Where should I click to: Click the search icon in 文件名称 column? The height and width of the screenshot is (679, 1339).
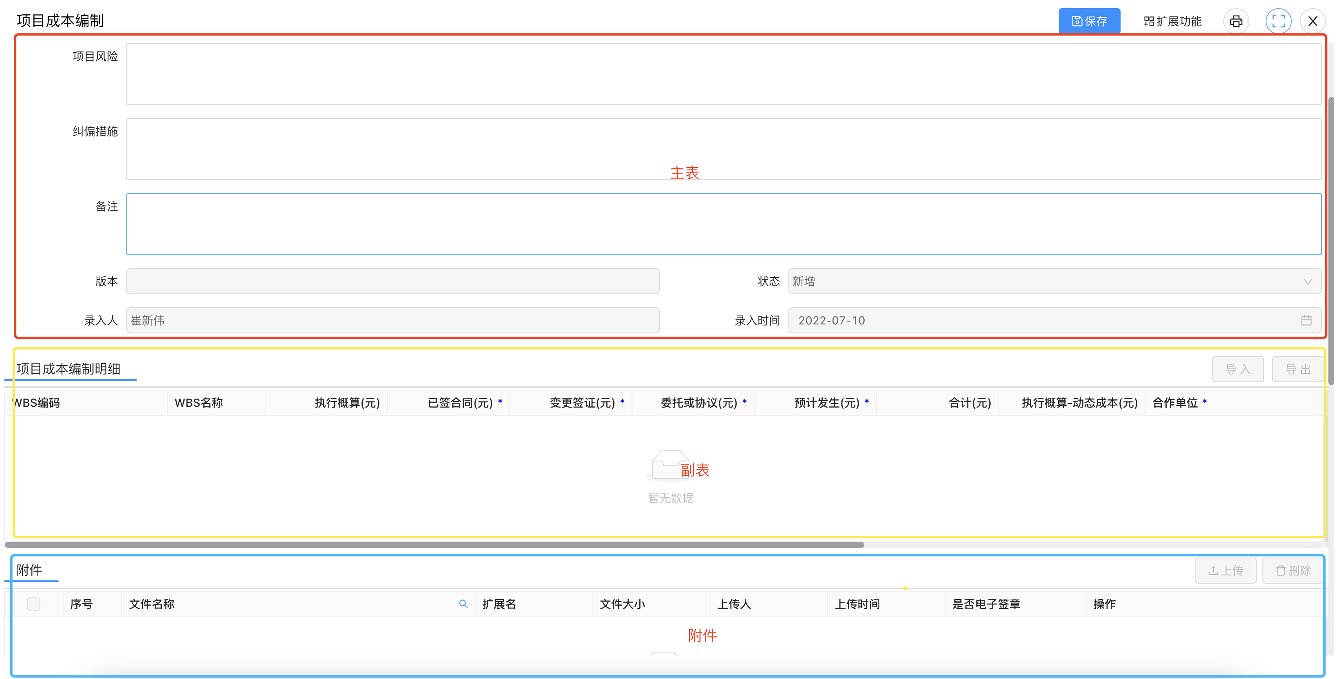click(x=463, y=604)
